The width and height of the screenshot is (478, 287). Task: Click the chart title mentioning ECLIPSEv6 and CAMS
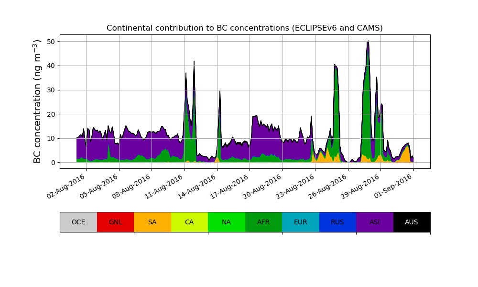[x=244, y=28]
